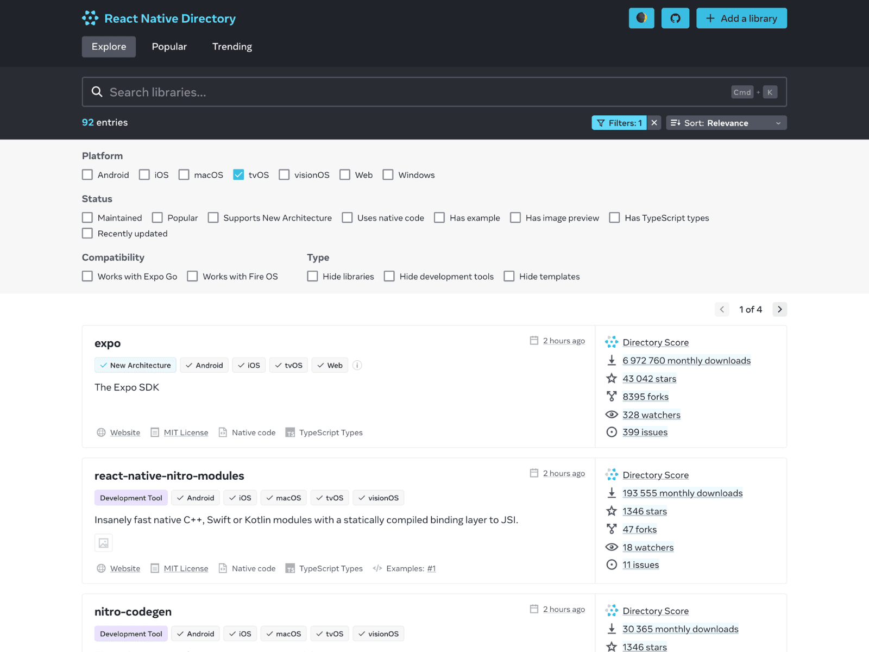Check the Works with Expo Go box

click(87, 277)
